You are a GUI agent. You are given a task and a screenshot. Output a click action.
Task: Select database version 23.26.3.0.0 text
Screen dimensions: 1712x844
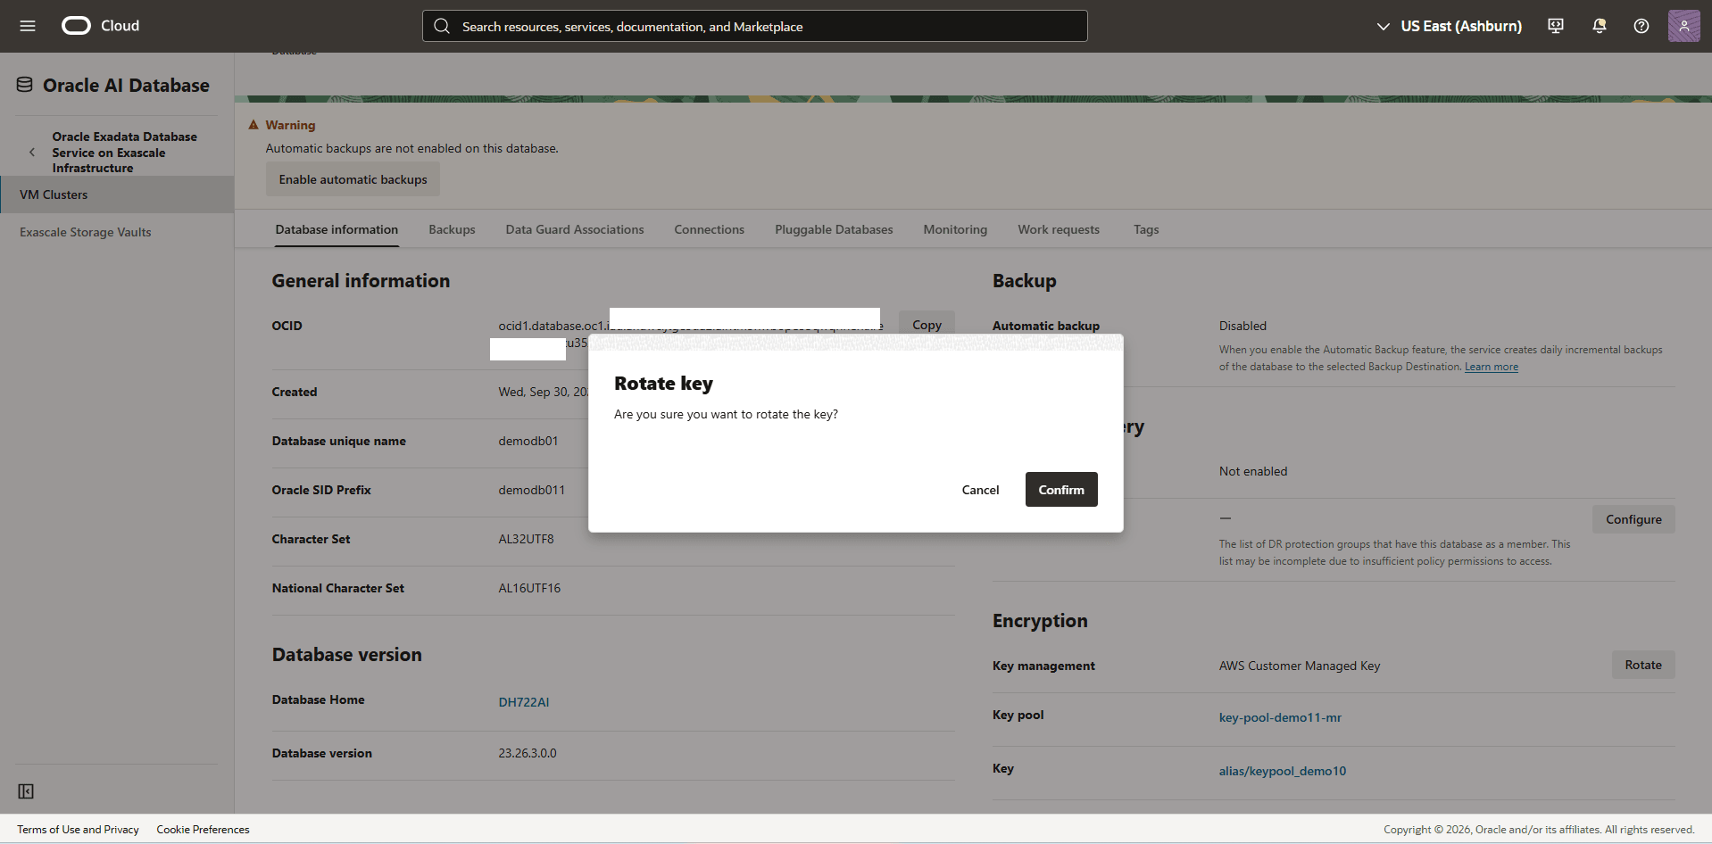coord(528,753)
